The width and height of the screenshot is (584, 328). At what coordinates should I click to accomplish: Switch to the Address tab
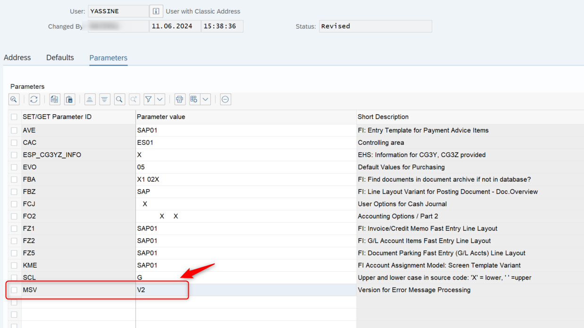click(x=17, y=57)
